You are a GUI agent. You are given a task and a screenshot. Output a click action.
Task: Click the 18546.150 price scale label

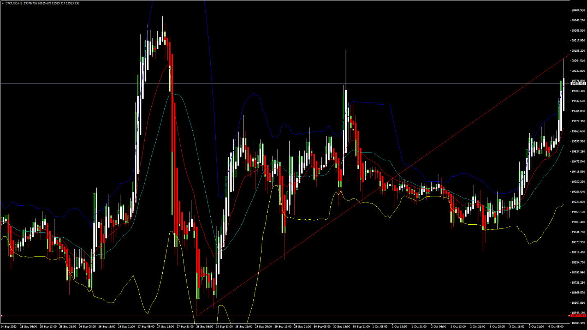pyautogui.click(x=578, y=312)
